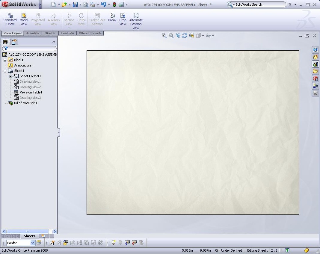Open the SolidWorks Search pane
This screenshot has height=254, width=320.
point(315,78)
